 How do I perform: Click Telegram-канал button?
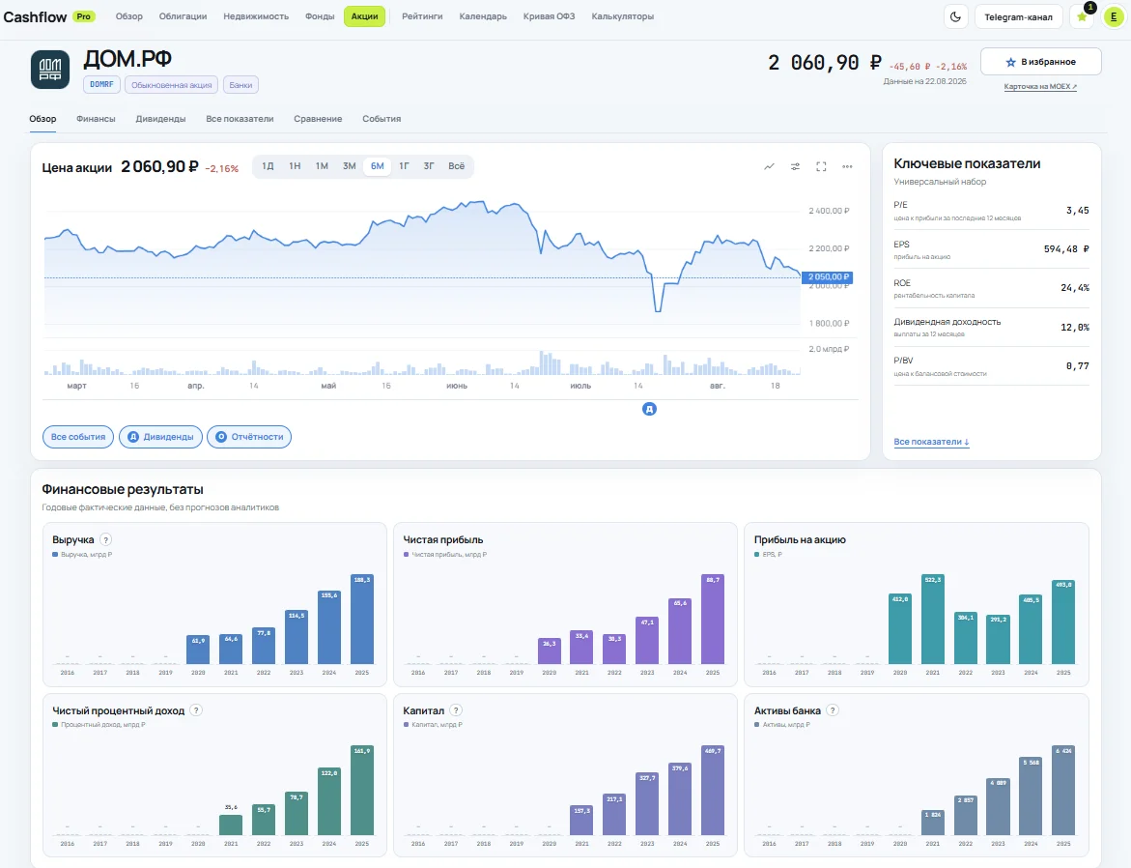click(x=1018, y=16)
